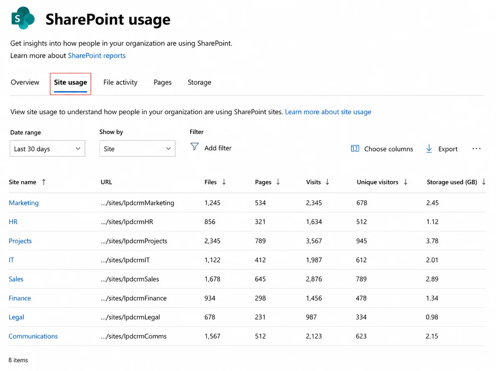The image size is (496, 371).
Task: Click the Visits column header text
Action: tap(313, 182)
